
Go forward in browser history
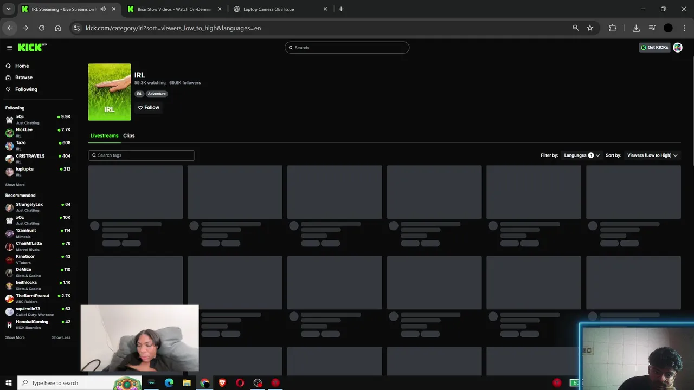tap(25, 28)
